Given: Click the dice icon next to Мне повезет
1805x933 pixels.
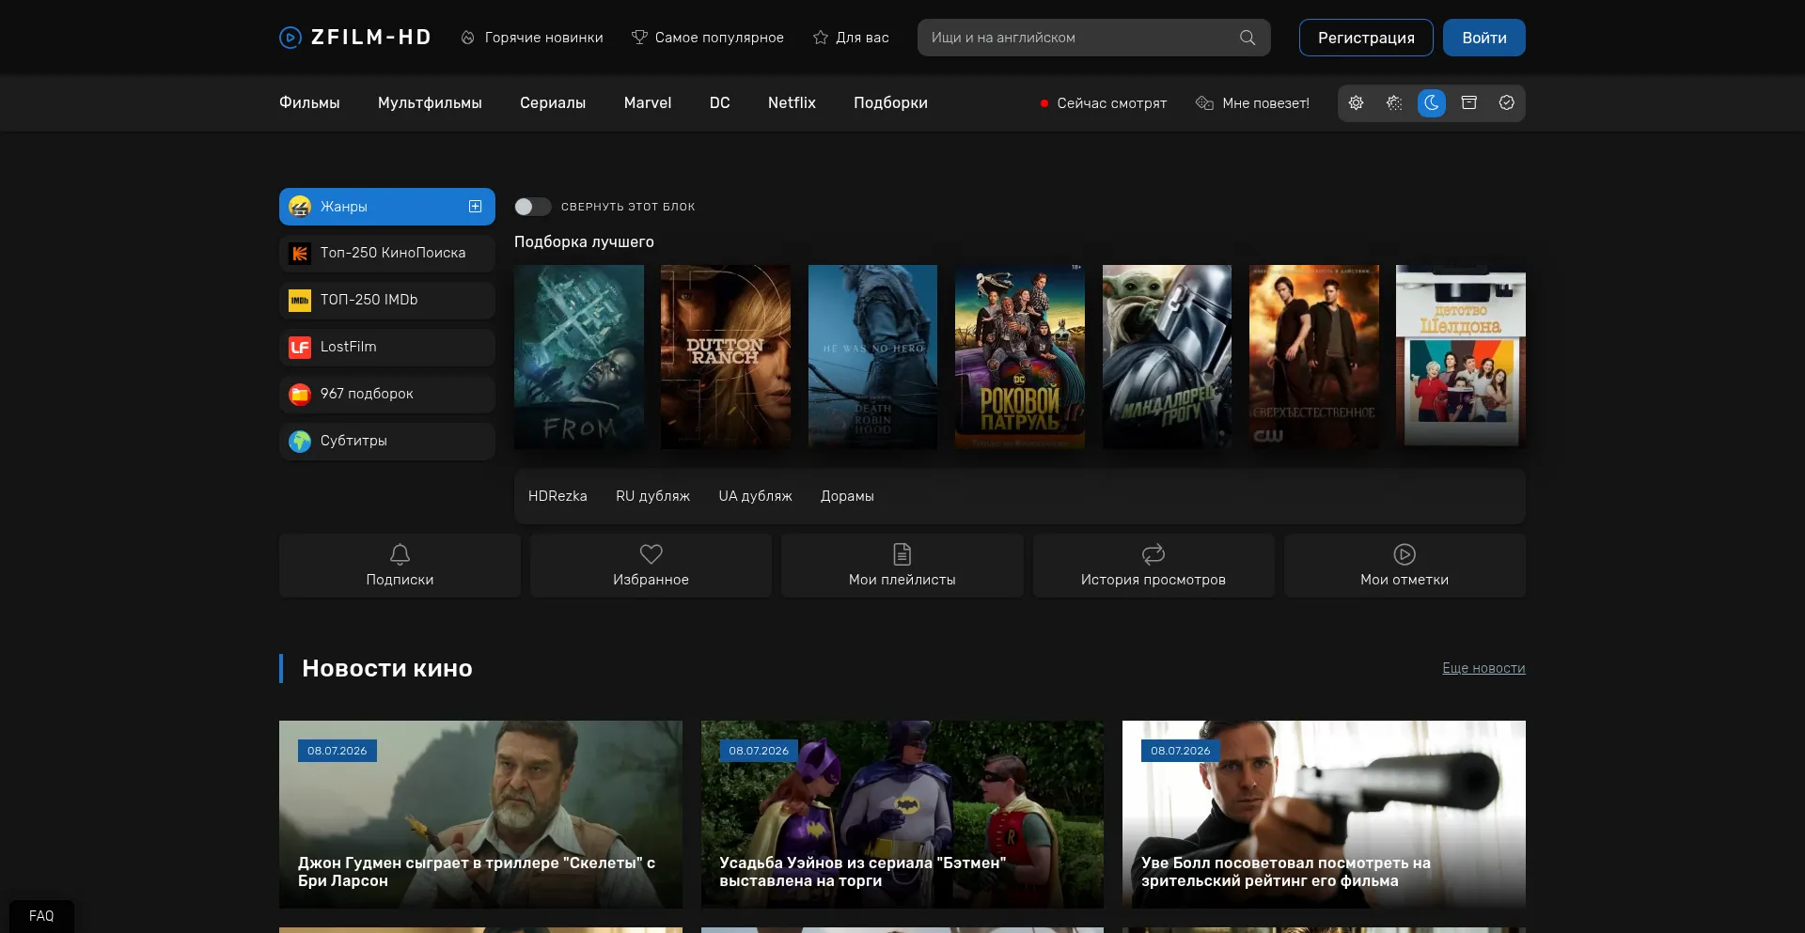Looking at the screenshot, I should (x=1204, y=102).
